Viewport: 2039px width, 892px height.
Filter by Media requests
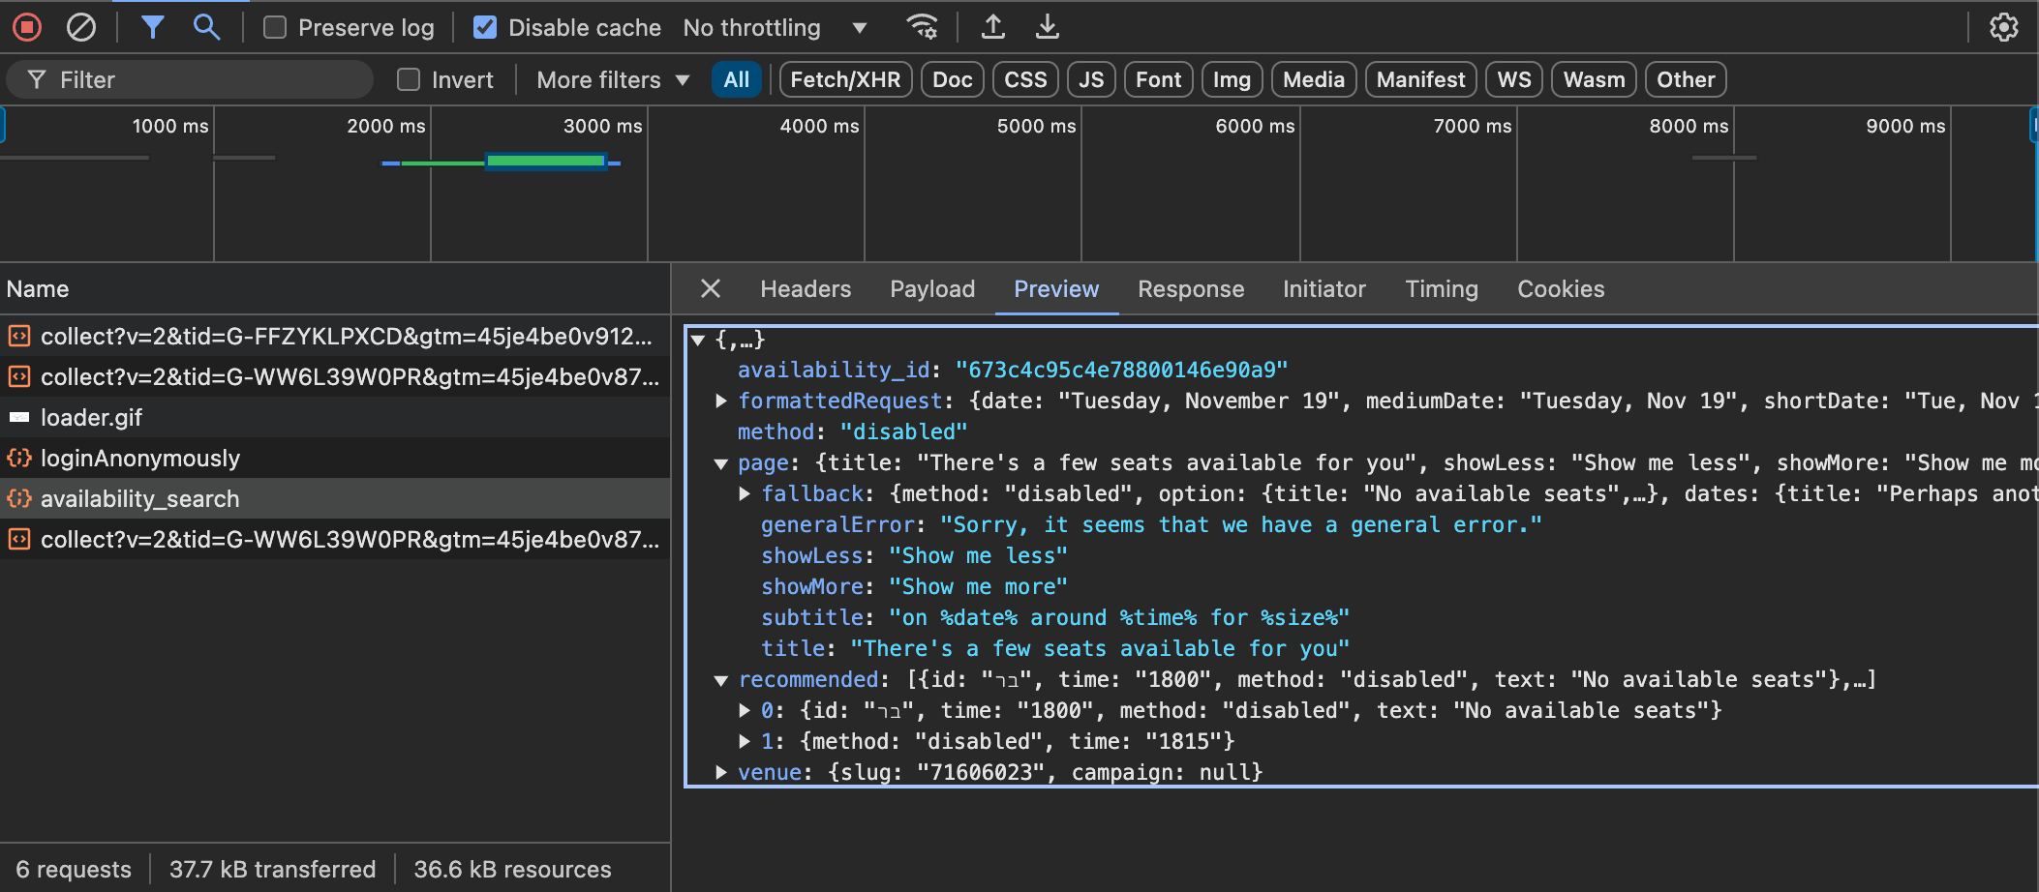click(x=1314, y=79)
